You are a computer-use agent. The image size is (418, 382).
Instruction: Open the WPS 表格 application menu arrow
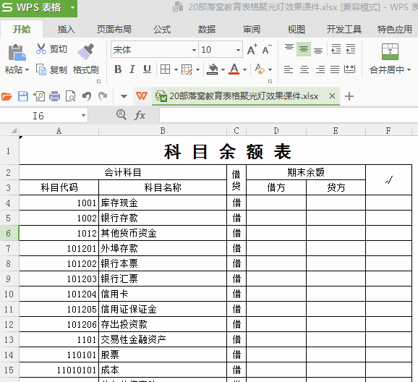pos(72,7)
